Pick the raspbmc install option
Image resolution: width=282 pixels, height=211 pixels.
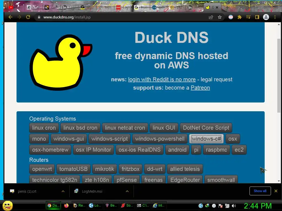(x=216, y=150)
